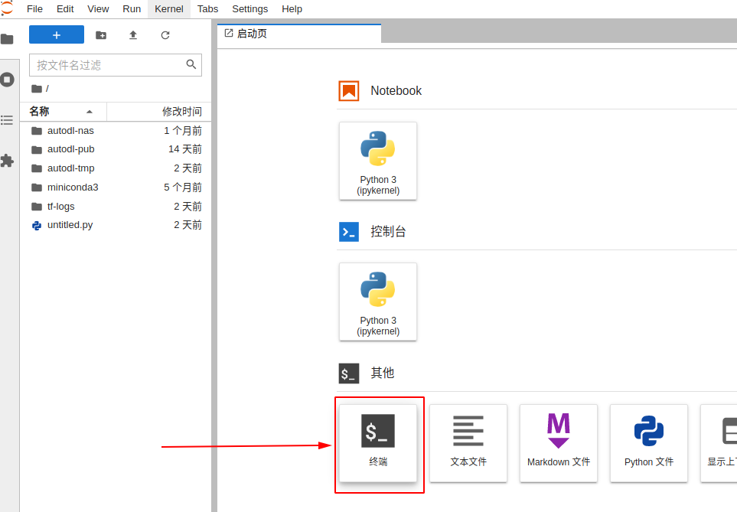Launch Python 3 ipykernel Notebook
Image resolution: width=737 pixels, height=512 pixels.
pos(378,161)
